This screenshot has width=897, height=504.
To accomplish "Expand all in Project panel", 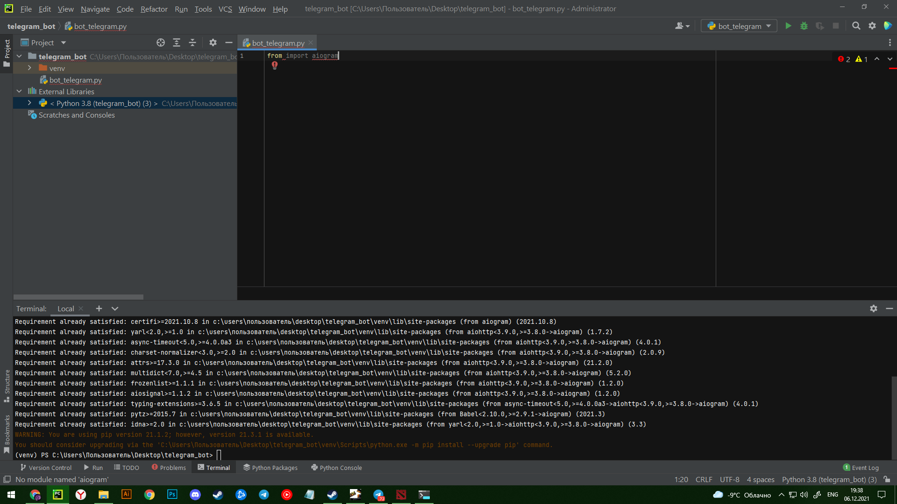I will click(177, 42).
